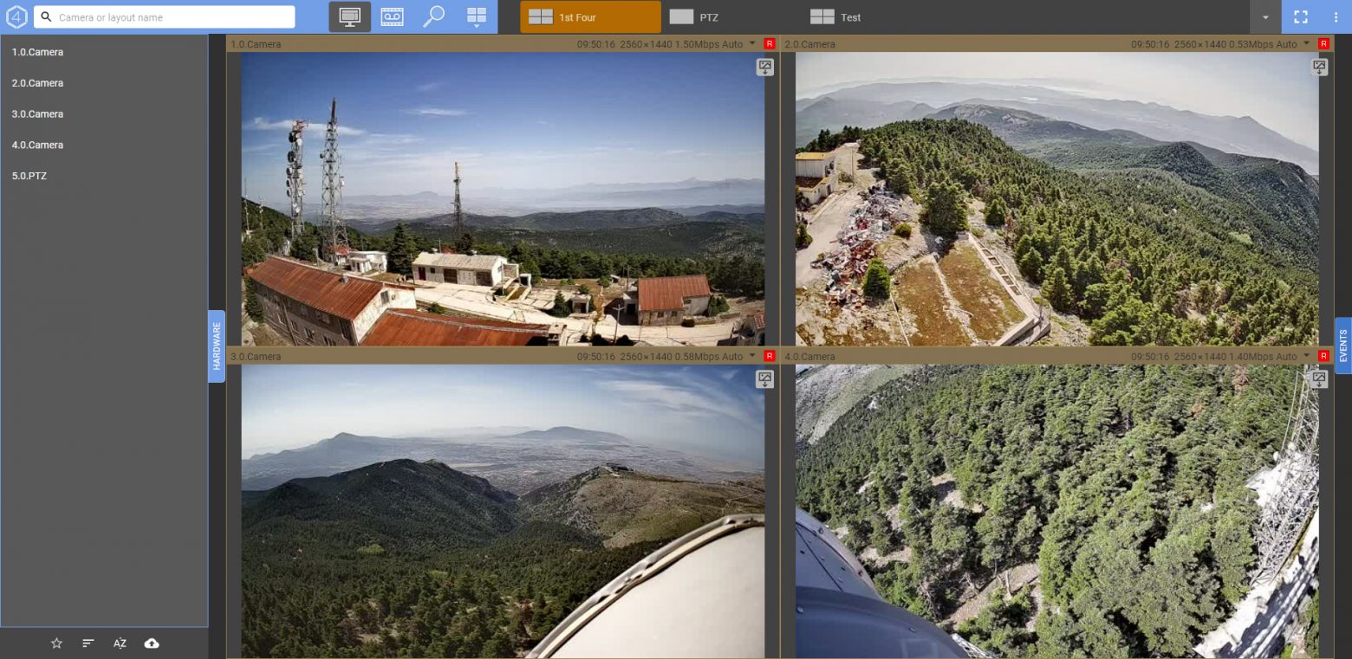This screenshot has width=1352, height=659.
Task: Open the layout grid selector dropdown
Action: click(x=477, y=16)
